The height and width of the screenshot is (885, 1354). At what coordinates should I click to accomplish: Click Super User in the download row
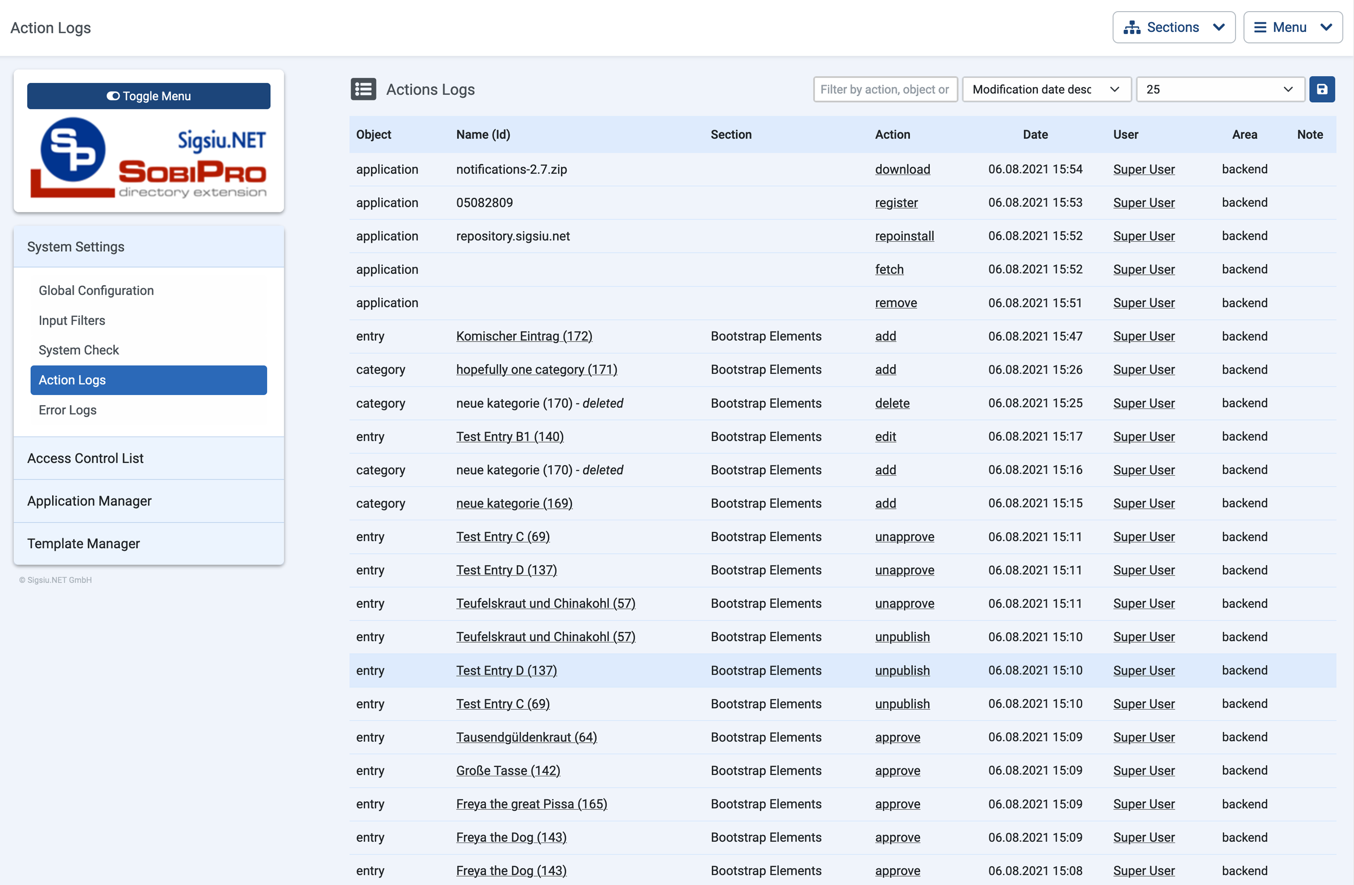click(1143, 169)
